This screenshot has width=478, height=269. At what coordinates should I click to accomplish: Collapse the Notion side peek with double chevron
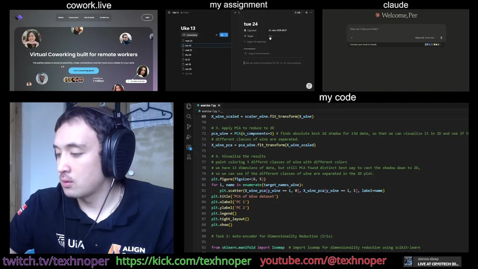[235, 12]
